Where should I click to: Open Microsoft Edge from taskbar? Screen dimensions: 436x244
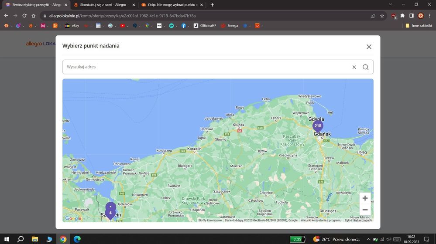coord(77,239)
